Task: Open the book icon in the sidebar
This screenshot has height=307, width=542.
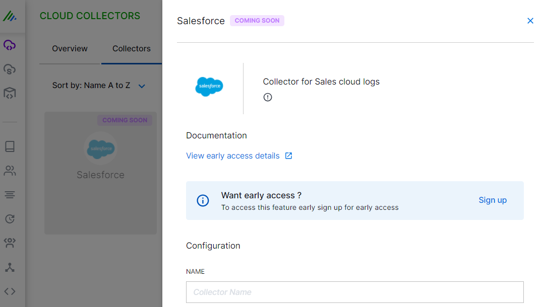Action: tap(10, 146)
